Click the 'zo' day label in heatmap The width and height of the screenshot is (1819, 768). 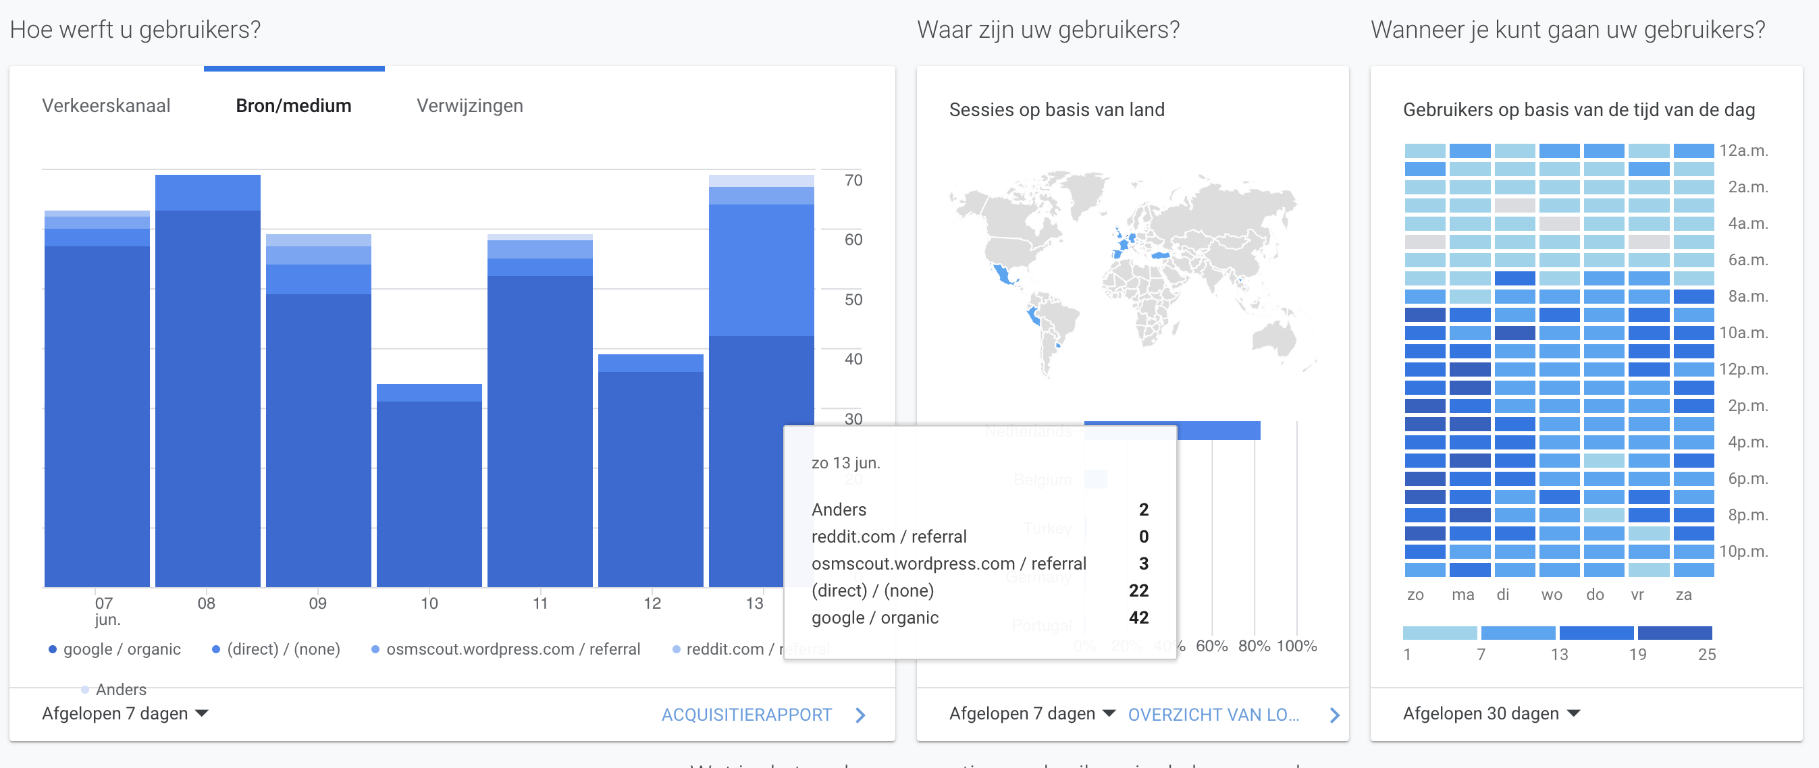pyautogui.click(x=1415, y=595)
